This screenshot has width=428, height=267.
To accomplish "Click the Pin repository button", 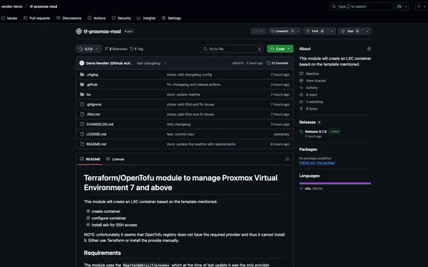I will 258,31.
